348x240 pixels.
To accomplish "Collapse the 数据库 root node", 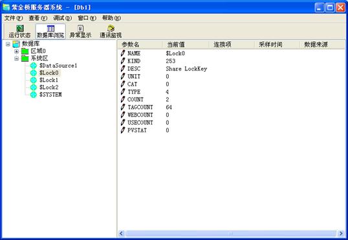I will [x=8, y=44].
